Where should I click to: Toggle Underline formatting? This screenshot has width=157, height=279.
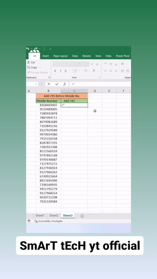[66, 71]
